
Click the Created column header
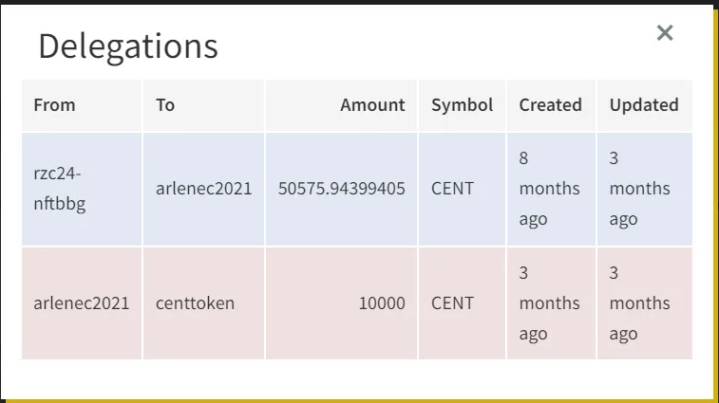coord(551,105)
